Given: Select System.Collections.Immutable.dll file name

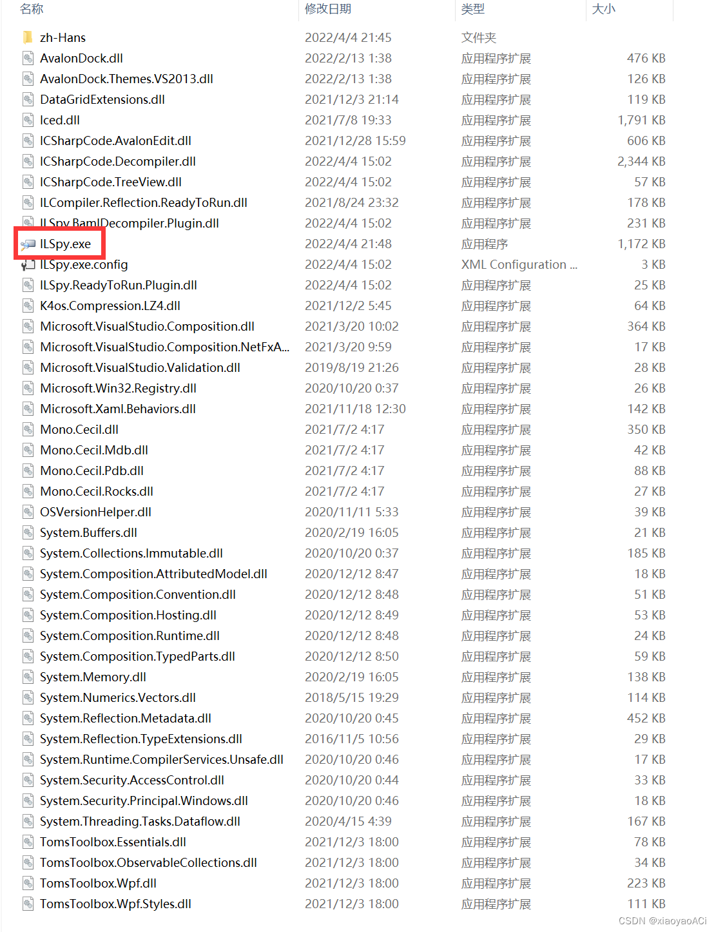Looking at the screenshot, I should tap(131, 553).
